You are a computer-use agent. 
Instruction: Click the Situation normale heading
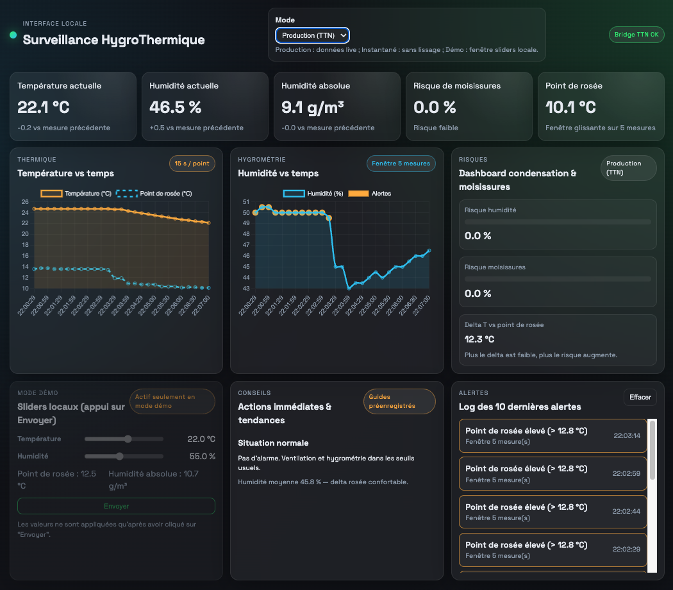(x=273, y=442)
